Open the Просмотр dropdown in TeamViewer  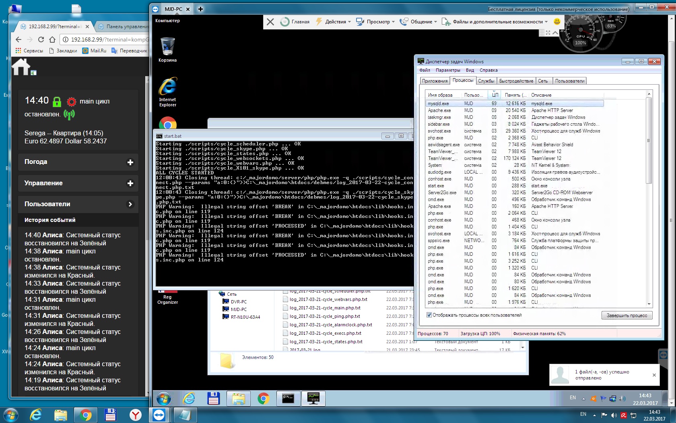[375, 22]
